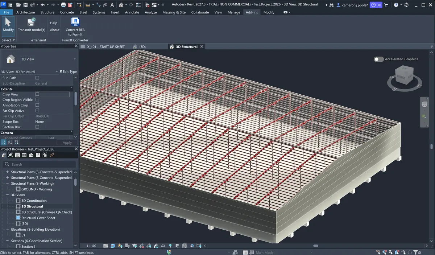Click the Help button in eTransmit panel

(x=54, y=23)
